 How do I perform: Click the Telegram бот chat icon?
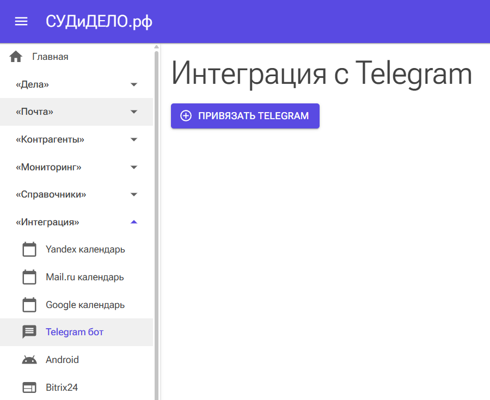click(x=29, y=332)
